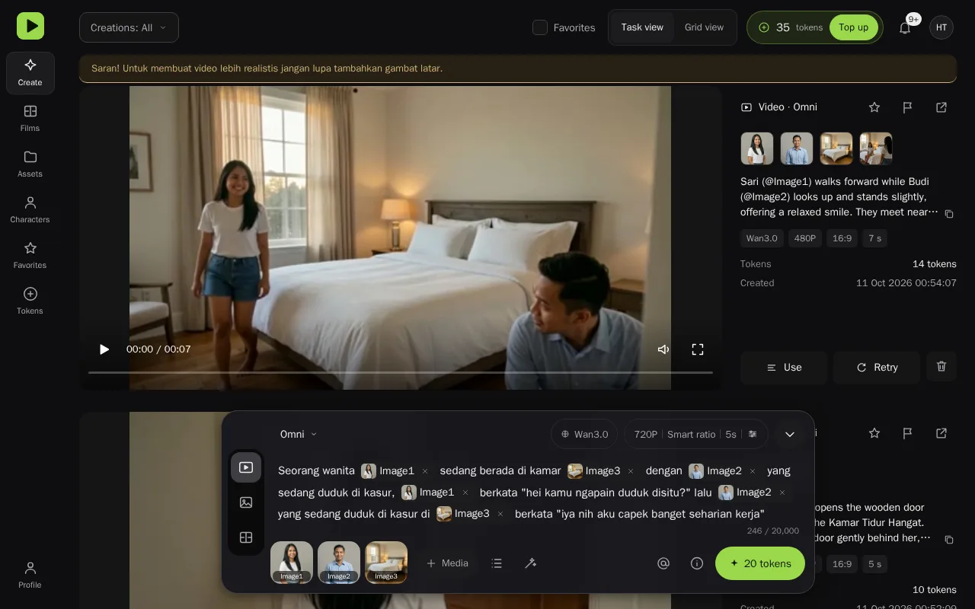This screenshot has width=975, height=609.
Task: Star the first video as favorite
Action: [x=874, y=107]
